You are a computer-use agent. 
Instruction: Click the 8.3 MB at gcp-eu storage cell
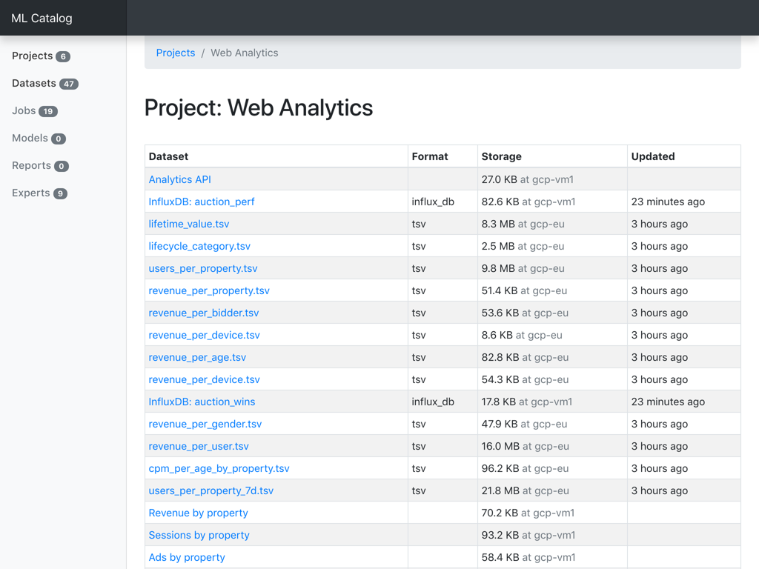click(x=552, y=224)
